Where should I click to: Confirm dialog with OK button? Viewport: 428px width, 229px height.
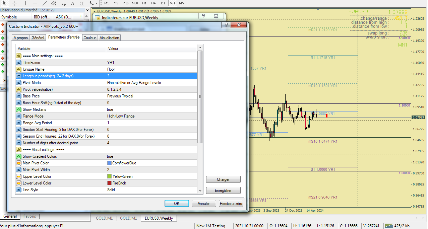point(177,203)
